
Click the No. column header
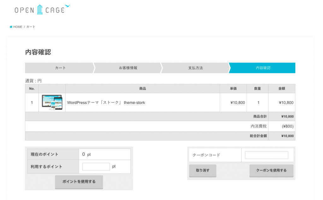[32, 89]
